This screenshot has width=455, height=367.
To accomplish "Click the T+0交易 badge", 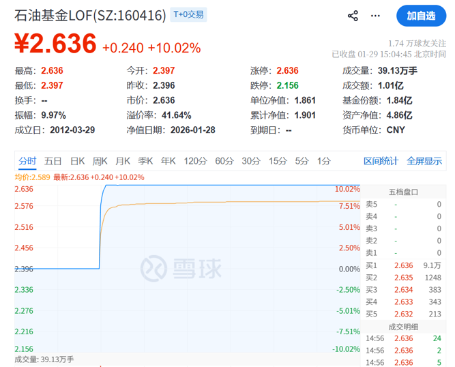I will 188,14.
